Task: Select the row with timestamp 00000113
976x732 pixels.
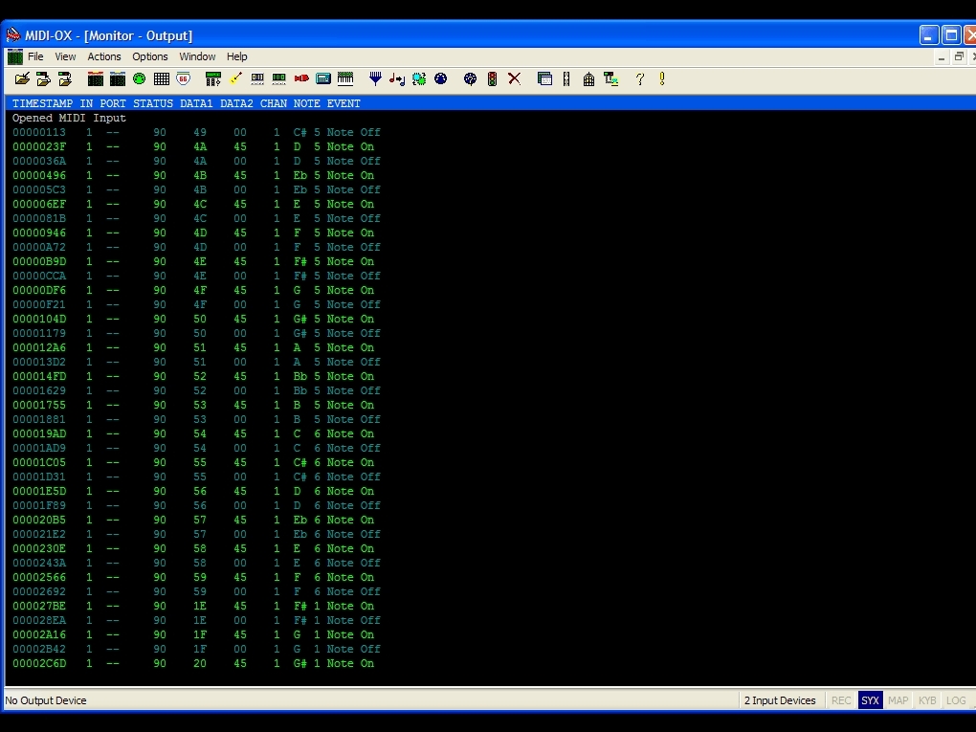Action: 196,132
